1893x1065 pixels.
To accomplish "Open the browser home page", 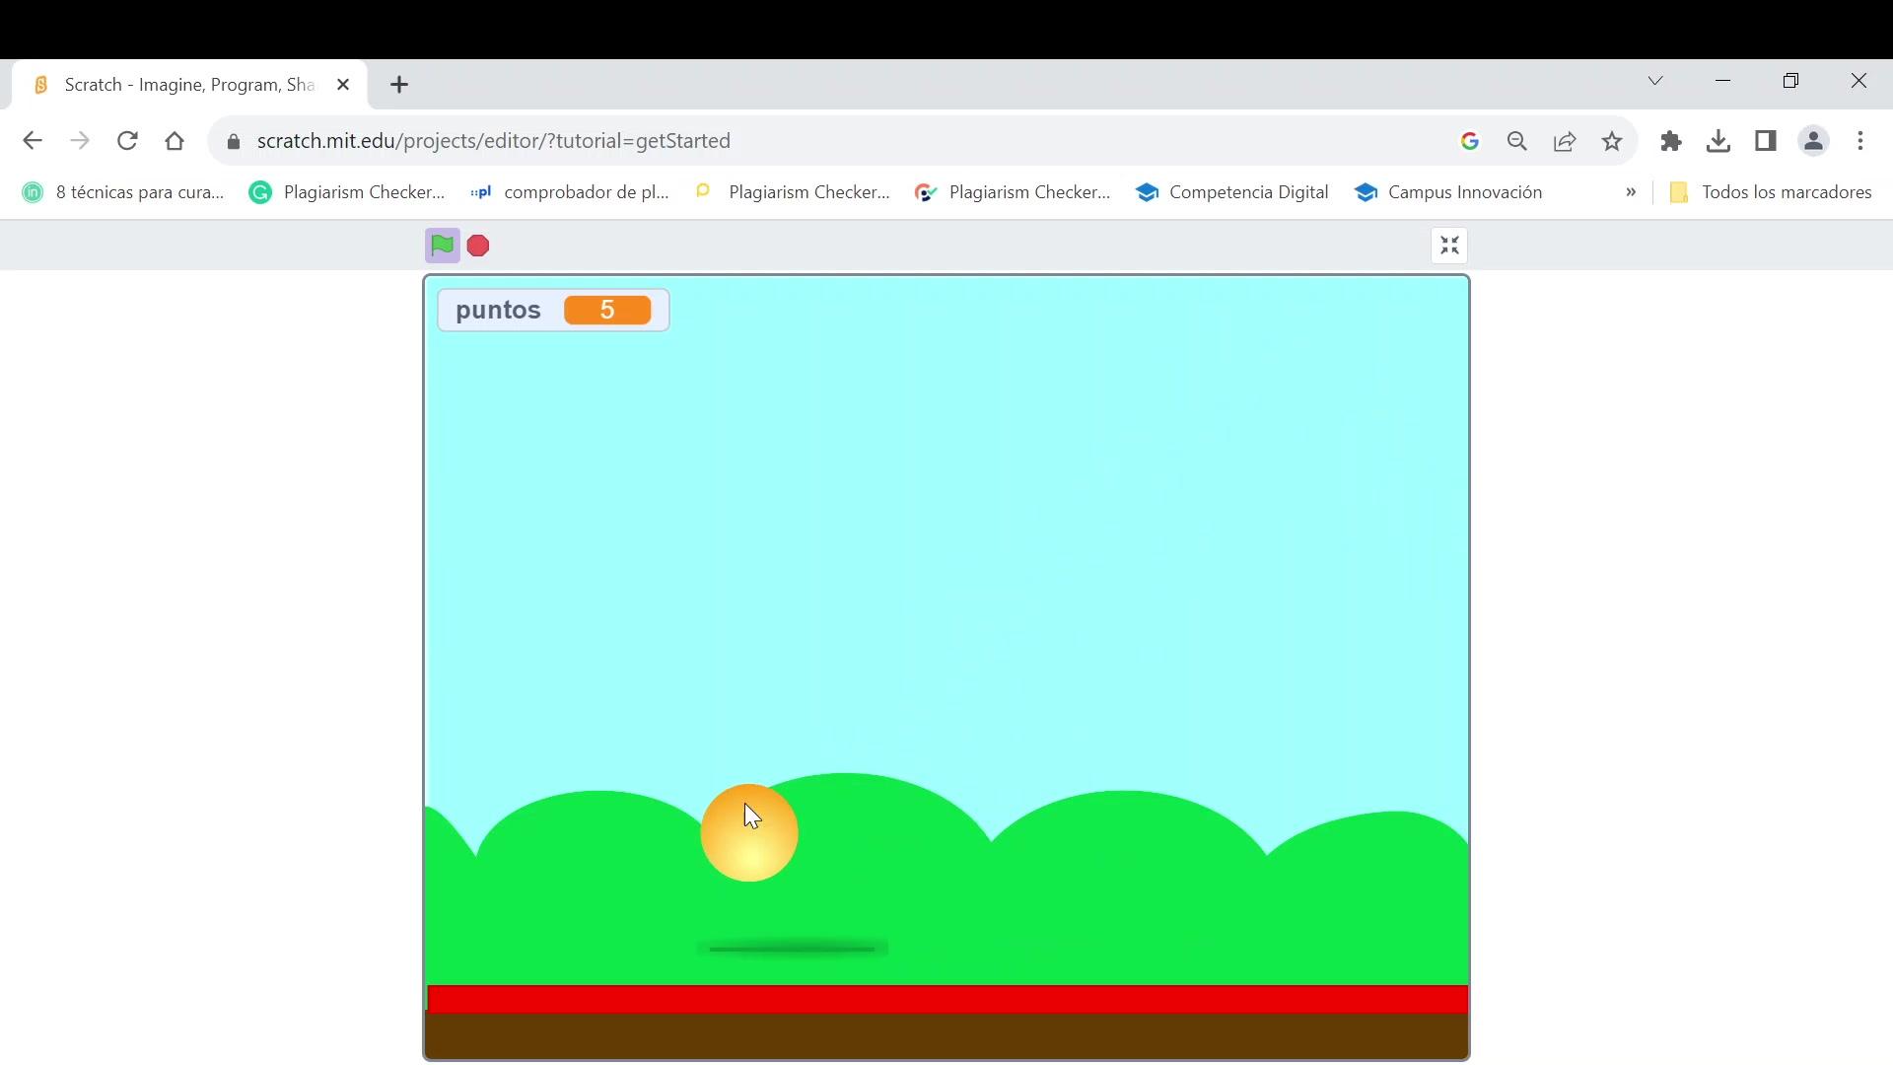I will [x=175, y=141].
